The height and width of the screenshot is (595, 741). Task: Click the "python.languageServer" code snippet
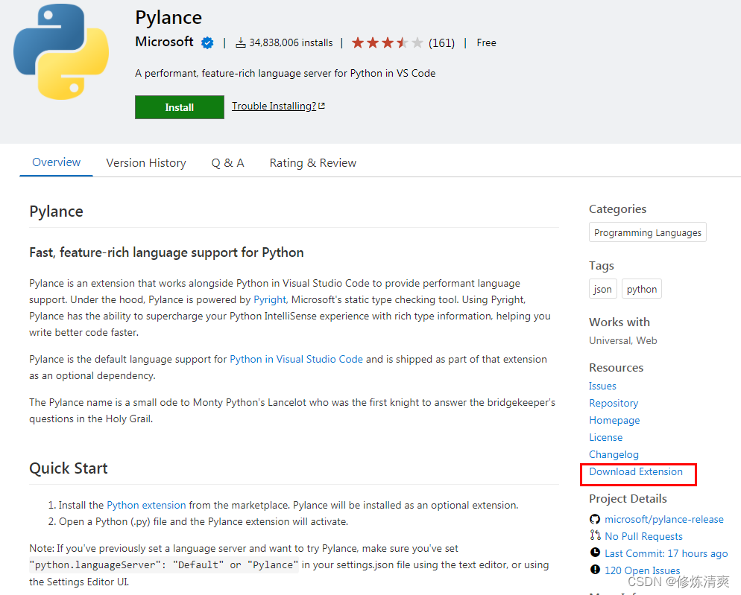(164, 564)
